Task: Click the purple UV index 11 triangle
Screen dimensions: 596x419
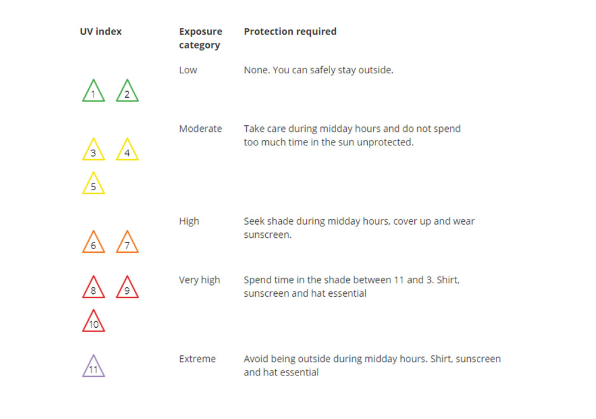Action: click(94, 366)
